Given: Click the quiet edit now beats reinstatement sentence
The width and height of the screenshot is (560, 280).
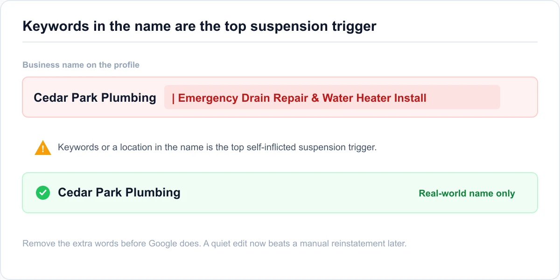Looking at the screenshot, I should click(305, 244).
